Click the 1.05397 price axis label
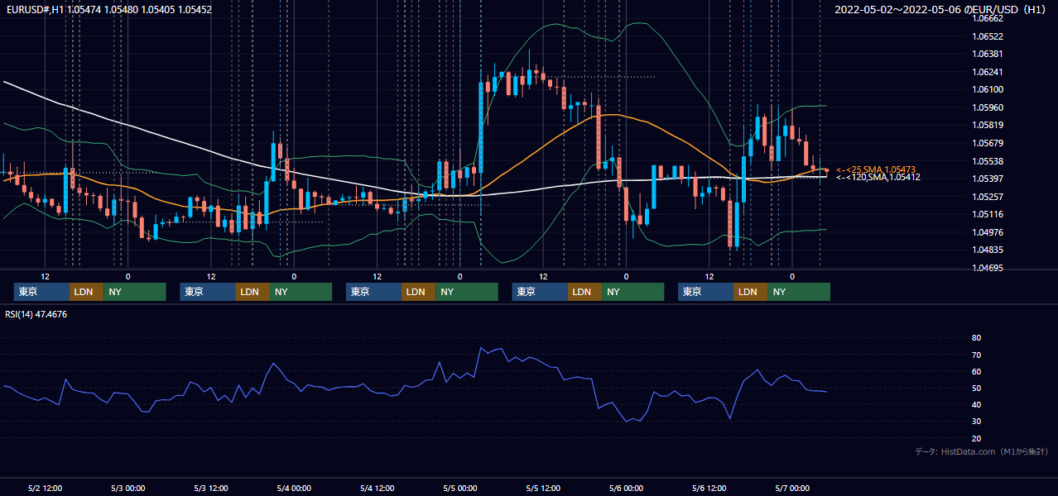1058x496 pixels. click(x=987, y=179)
